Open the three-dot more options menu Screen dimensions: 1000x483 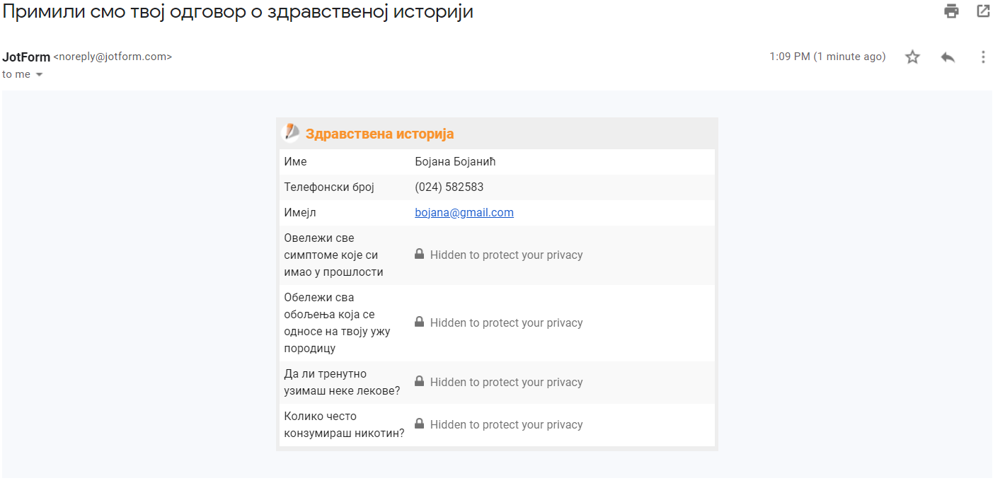coord(983,57)
